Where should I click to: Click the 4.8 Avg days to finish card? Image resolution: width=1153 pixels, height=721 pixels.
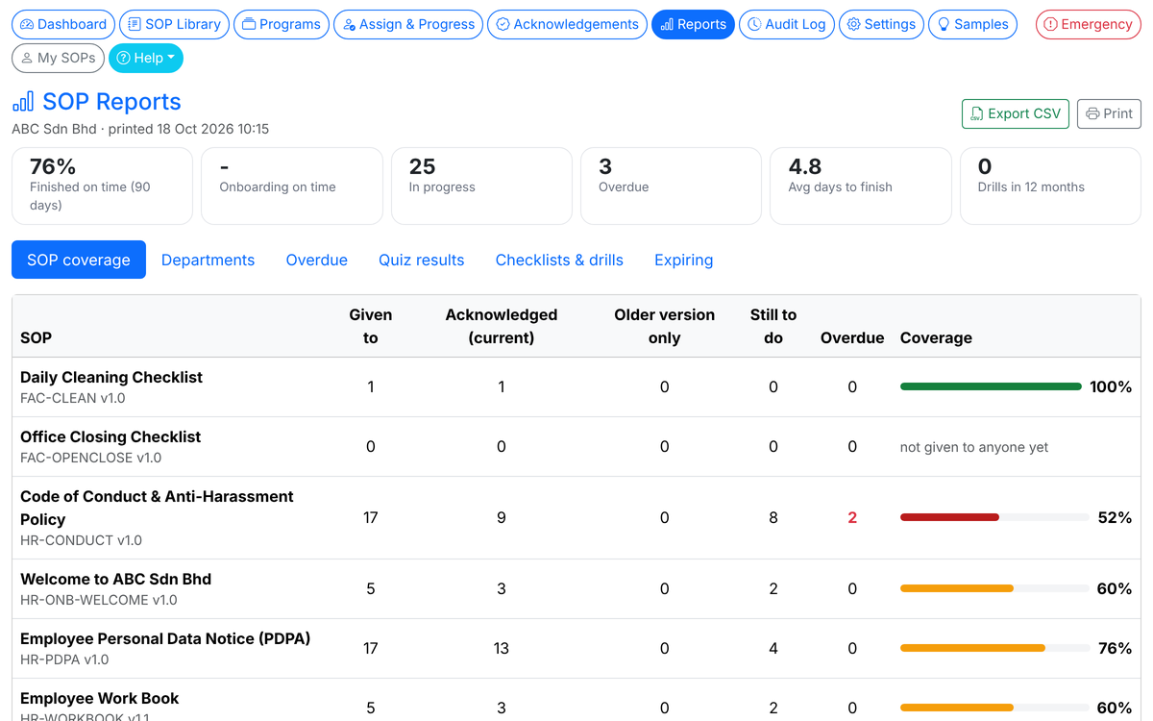tap(861, 186)
